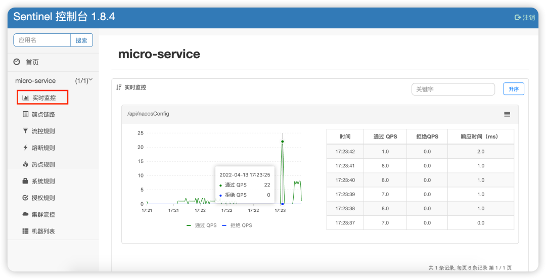Image resolution: width=546 pixels, height=279 pixels.
Task: Collapse the micro-service app chevron
Action: 91,80
